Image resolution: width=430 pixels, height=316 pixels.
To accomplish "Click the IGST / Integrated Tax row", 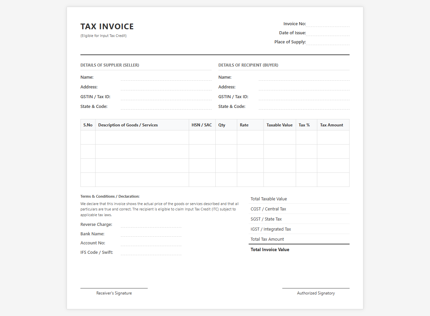I will tap(299, 229).
